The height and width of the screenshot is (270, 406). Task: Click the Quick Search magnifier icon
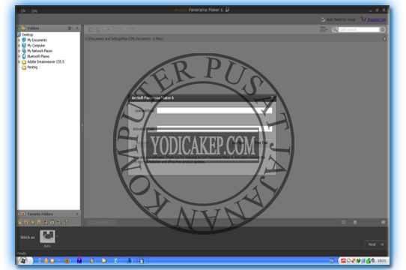coord(335,29)
